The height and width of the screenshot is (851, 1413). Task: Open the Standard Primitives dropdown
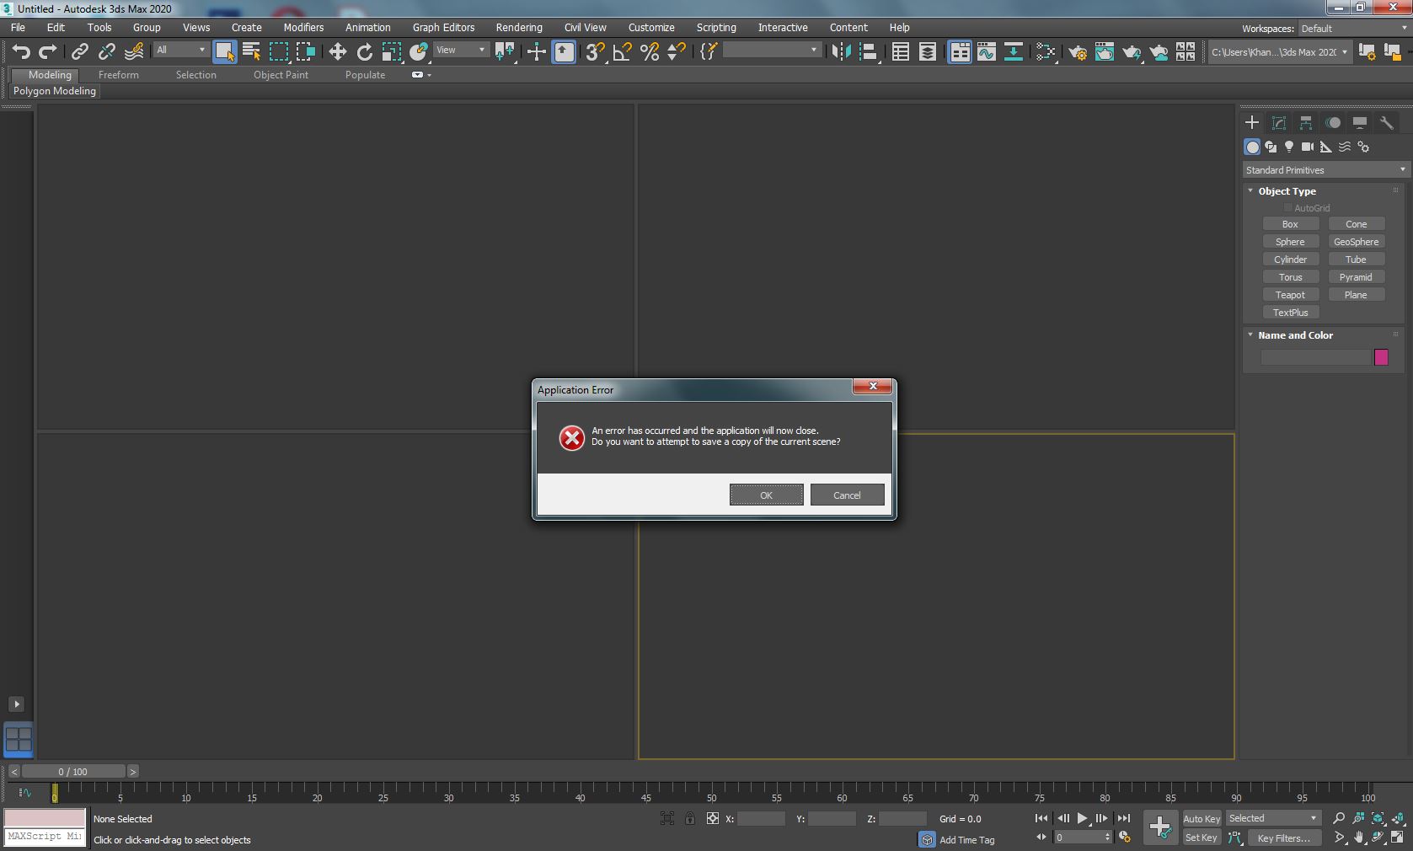[x=1325, y=170]
